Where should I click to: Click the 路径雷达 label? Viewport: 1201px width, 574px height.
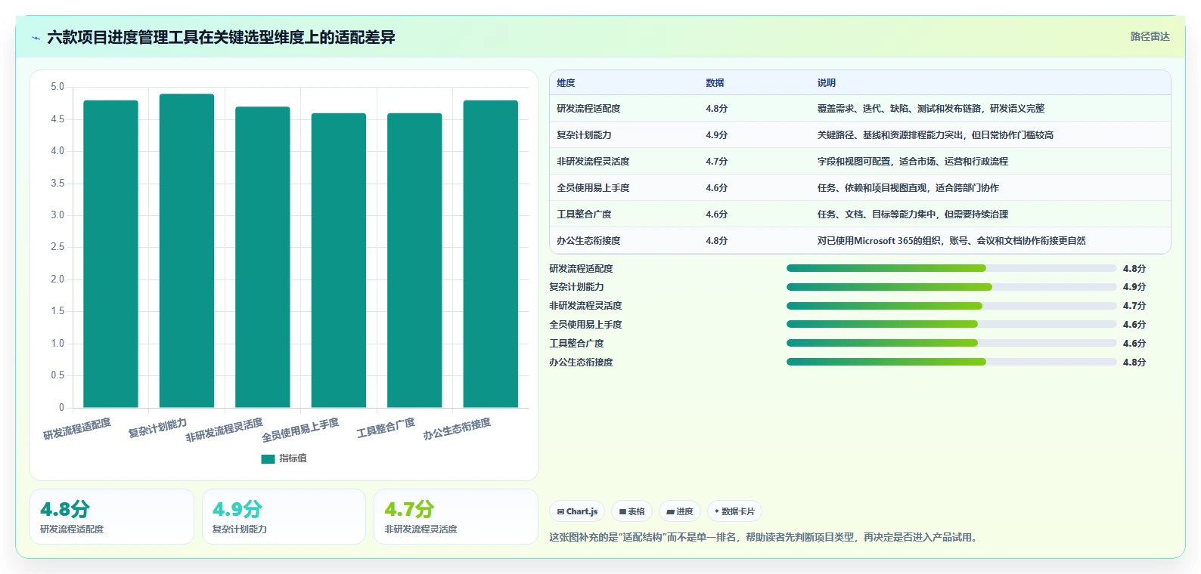coord(1150,36)
